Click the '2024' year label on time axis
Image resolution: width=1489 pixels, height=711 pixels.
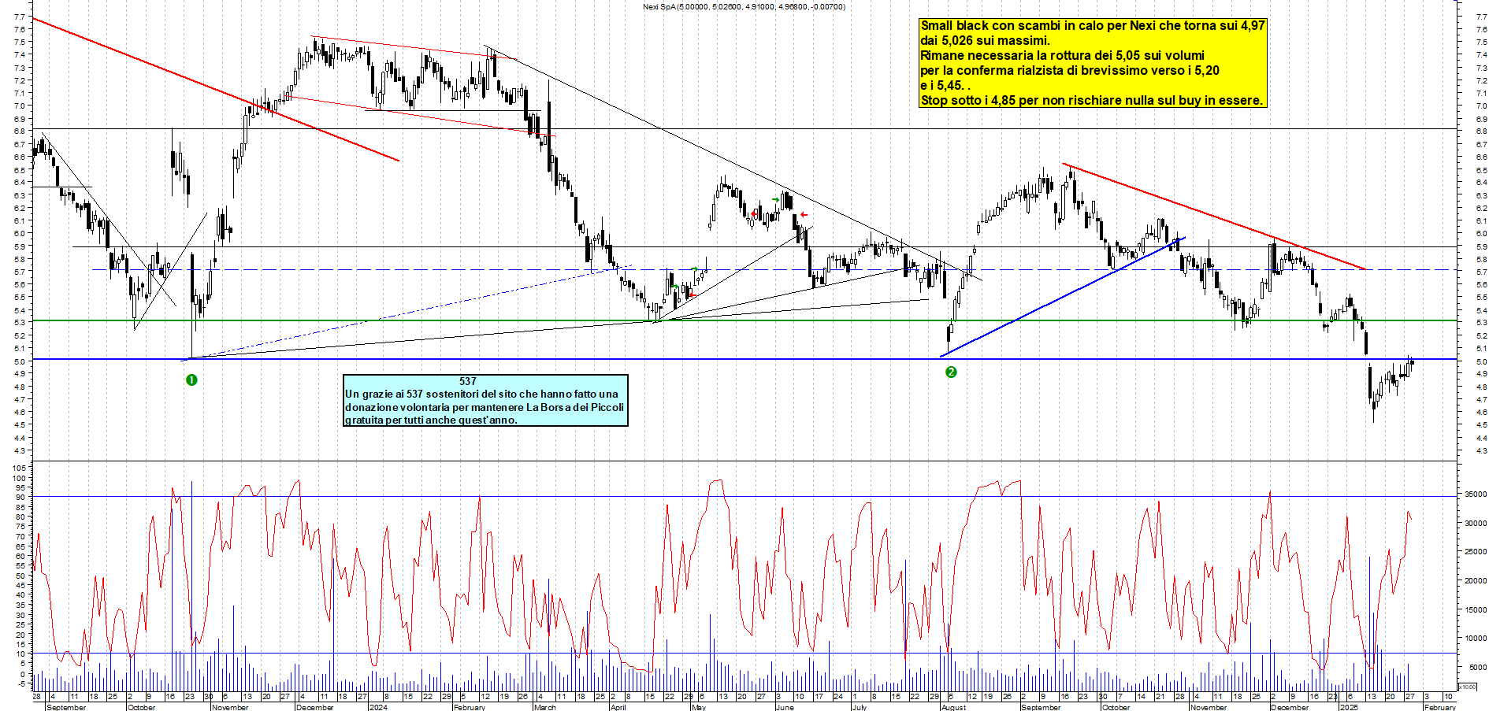[x=379, y=707]
